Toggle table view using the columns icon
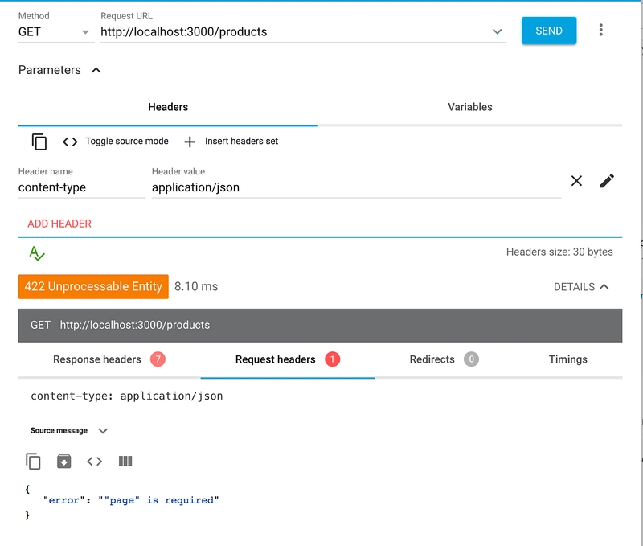The image size is (643, 546). point(125,461)
